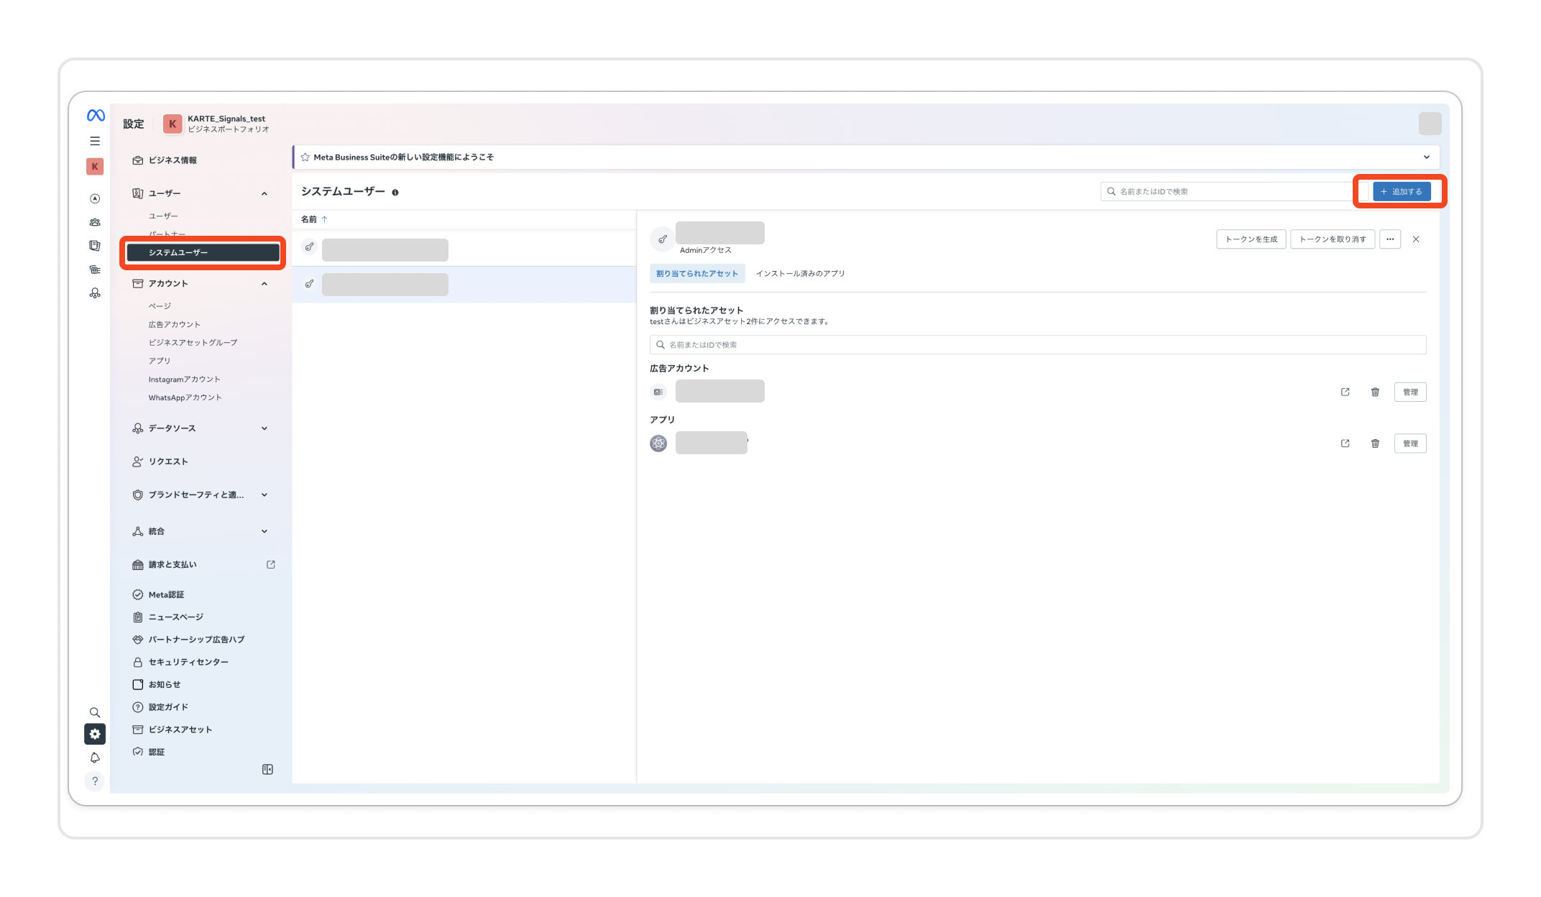Click info icon next to システムユーザー heading
1541x897 pixels.
(x=395, y=193)
